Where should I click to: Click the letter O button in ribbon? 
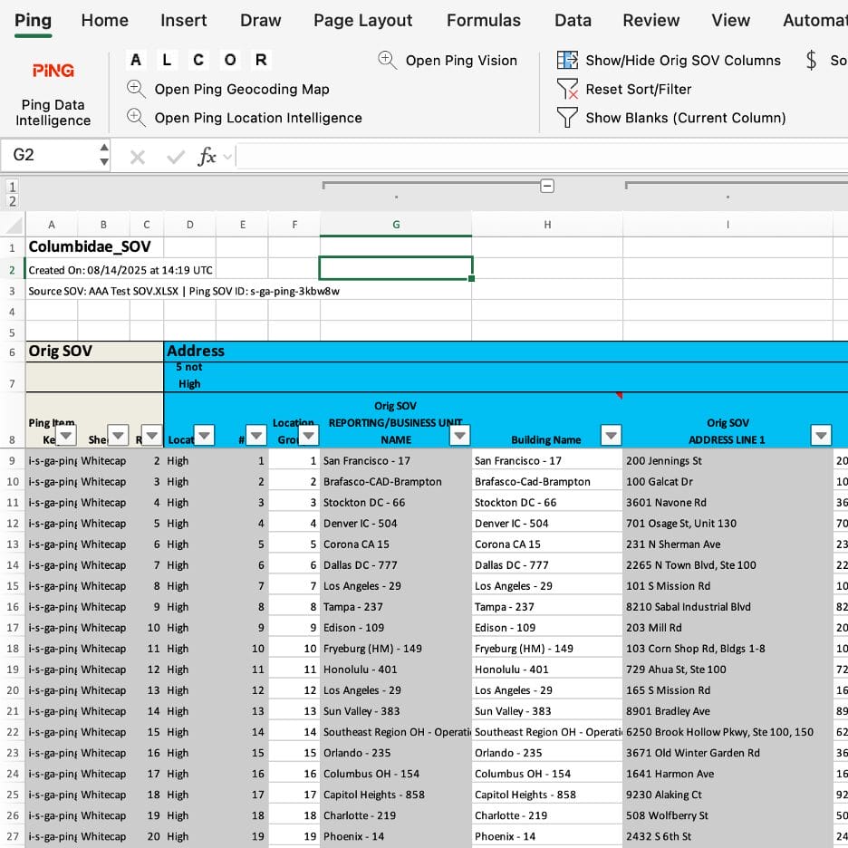tap(230, 60)
